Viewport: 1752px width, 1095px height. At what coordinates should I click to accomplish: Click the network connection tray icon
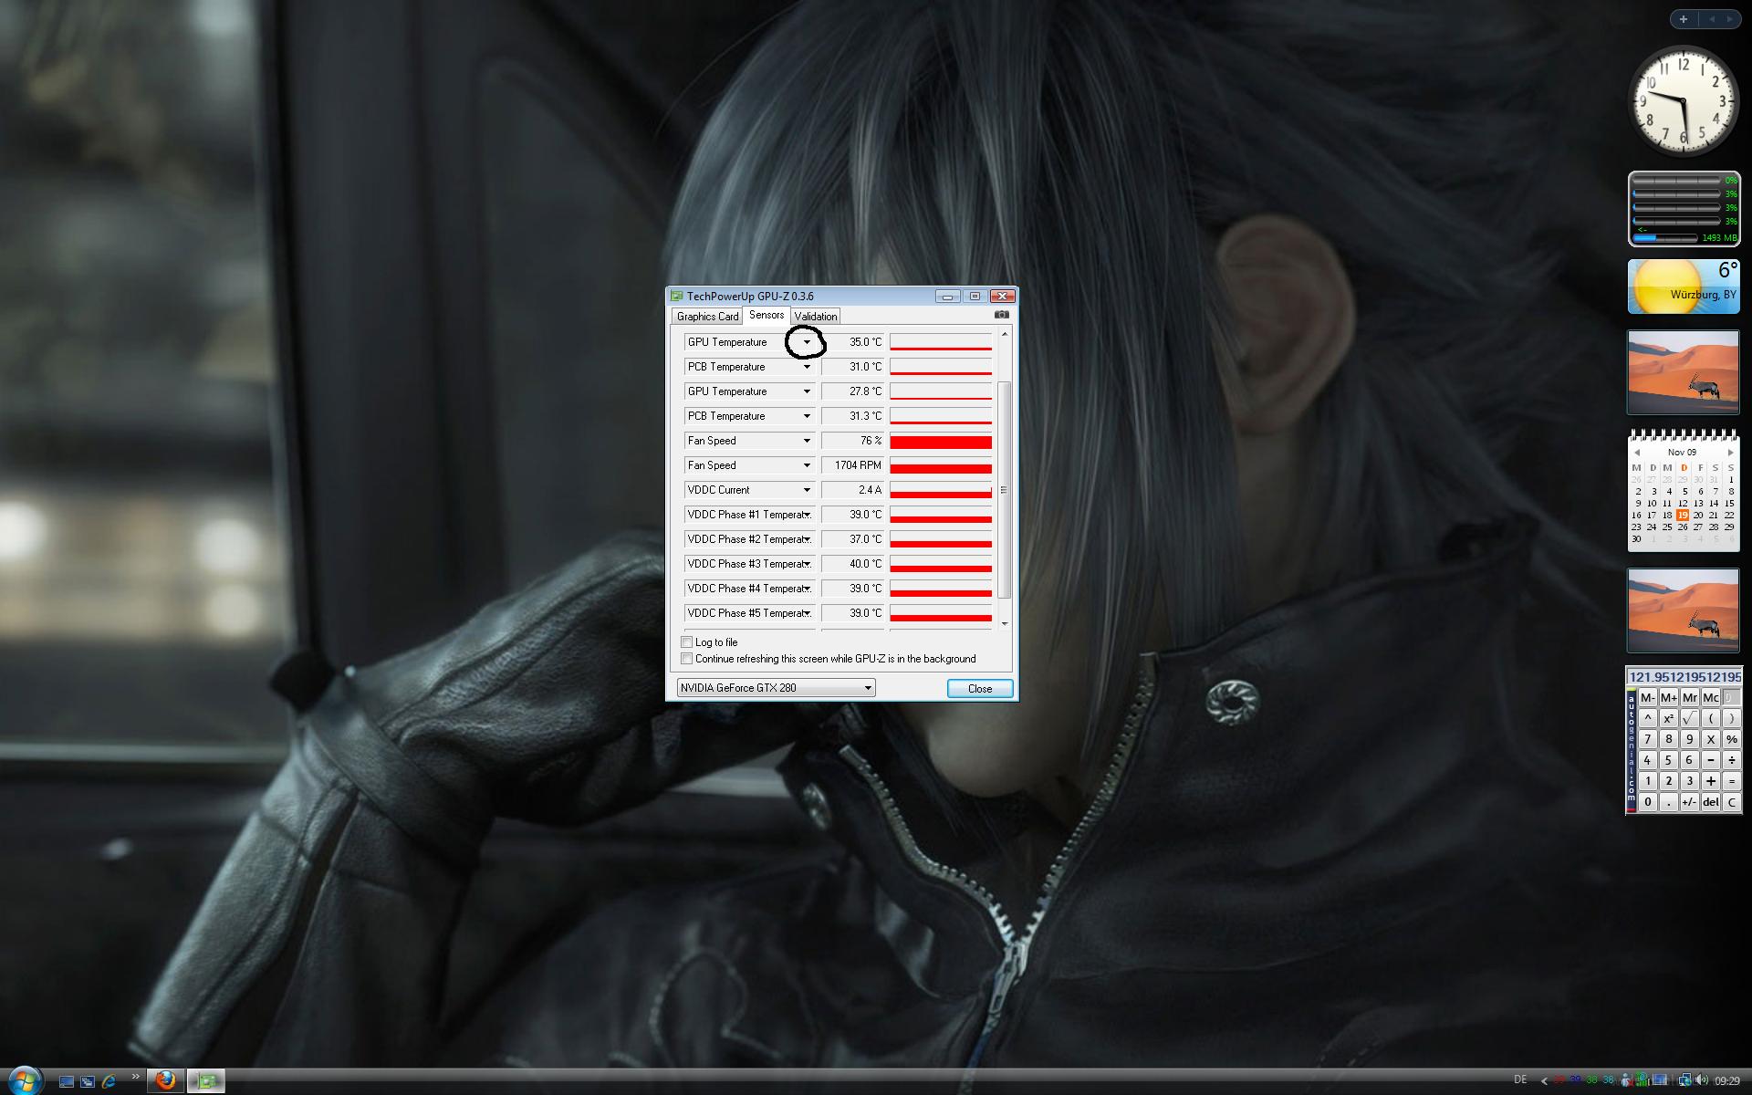(1684, 1080)
